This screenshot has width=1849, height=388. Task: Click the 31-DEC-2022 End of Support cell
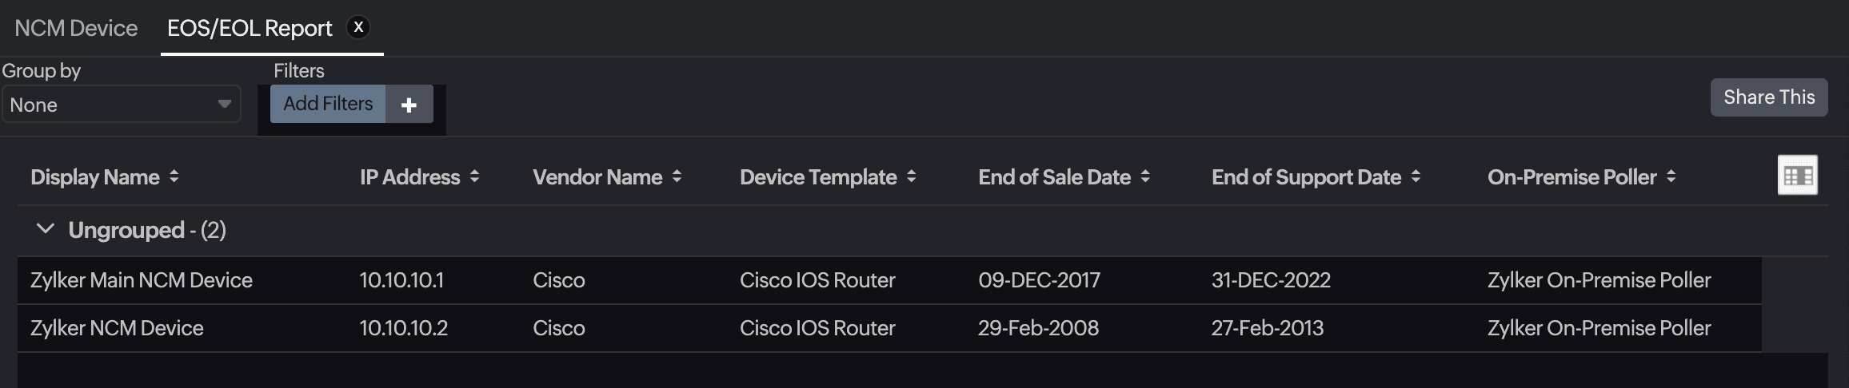tap(1271, 280)
